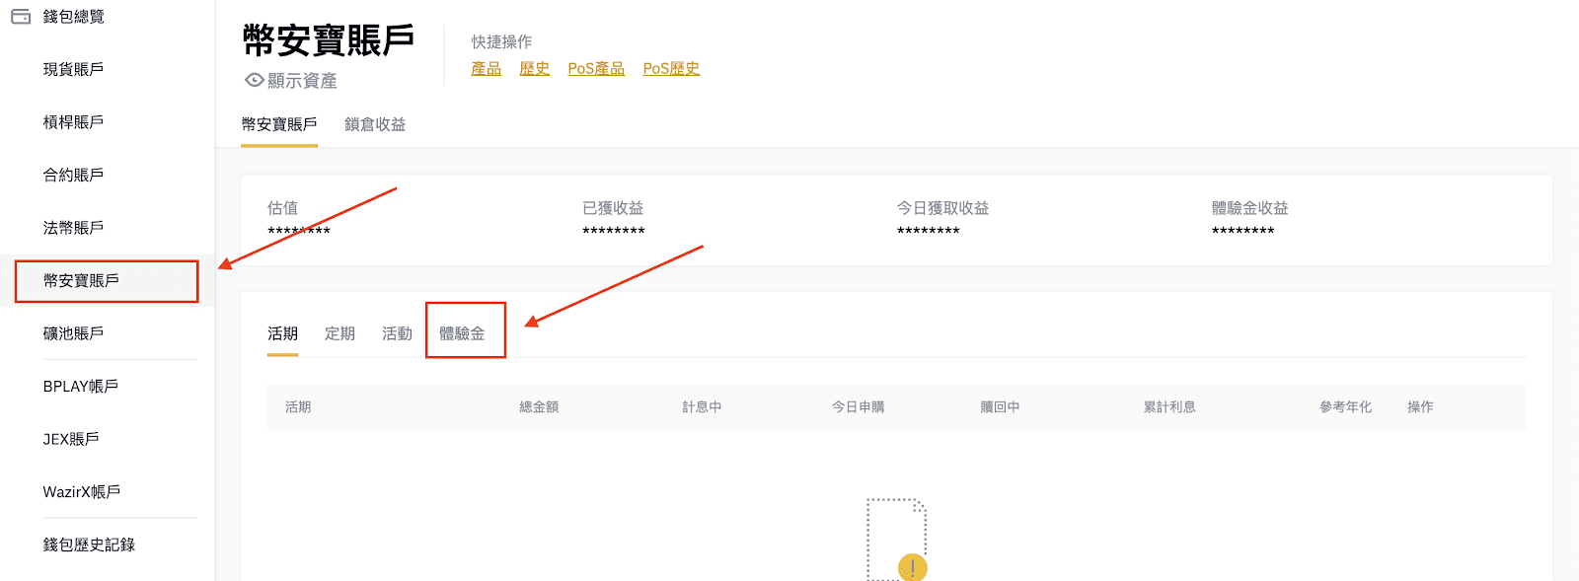This screenshot has height=581, width=1579.
Task: Select WazirX帳戶 in the sidebar
Action: (82, 491)
